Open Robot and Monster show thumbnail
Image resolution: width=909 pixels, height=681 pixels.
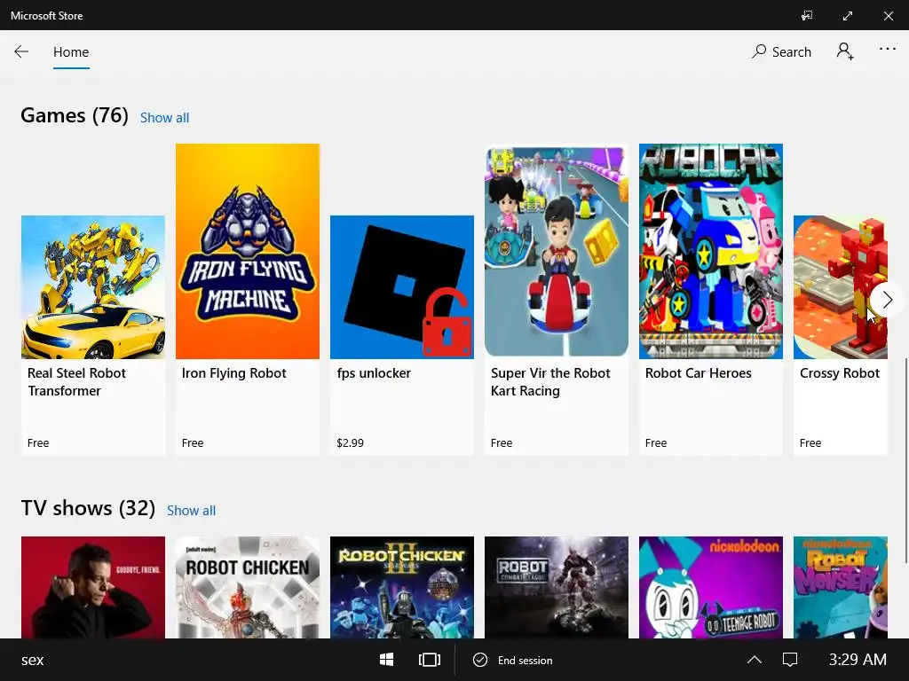tap(840, 587)
